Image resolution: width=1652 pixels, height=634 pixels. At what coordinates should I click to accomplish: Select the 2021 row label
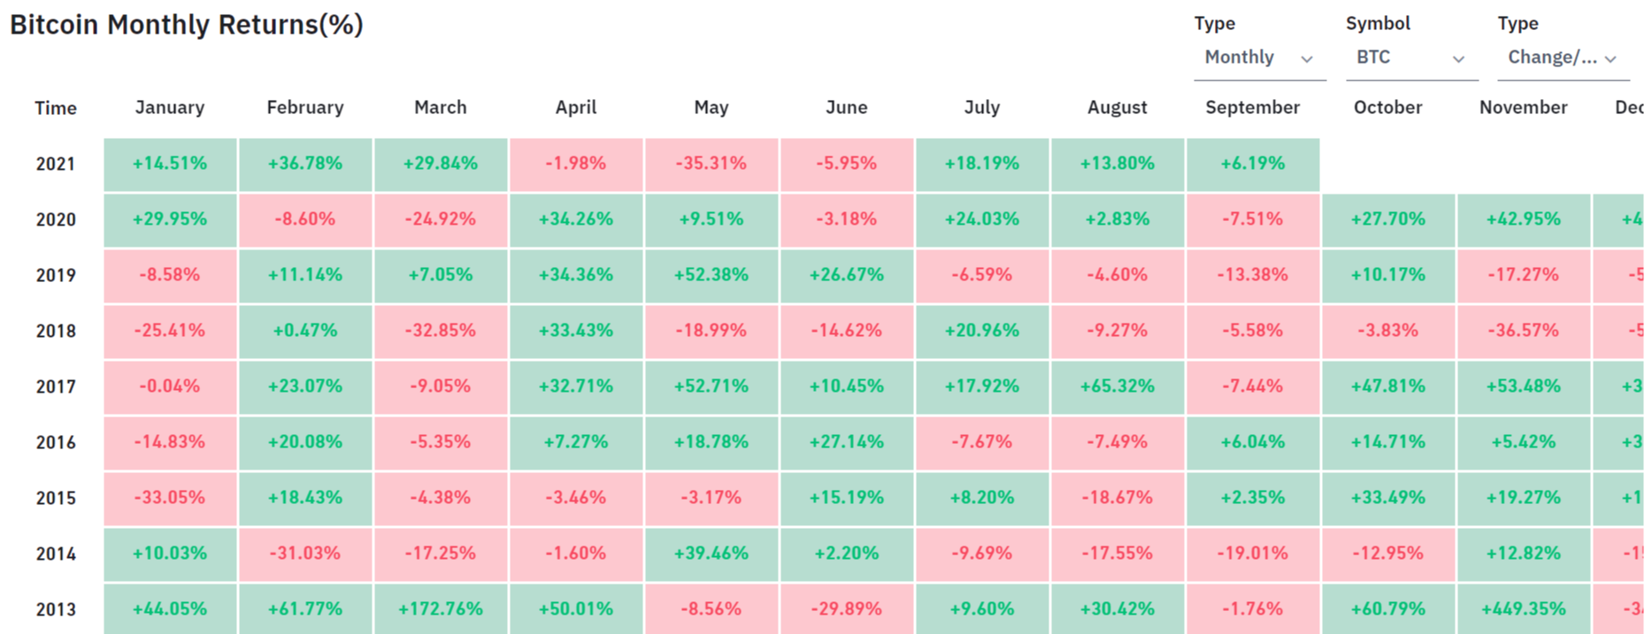pyautogui.click(x=56, y=164)
